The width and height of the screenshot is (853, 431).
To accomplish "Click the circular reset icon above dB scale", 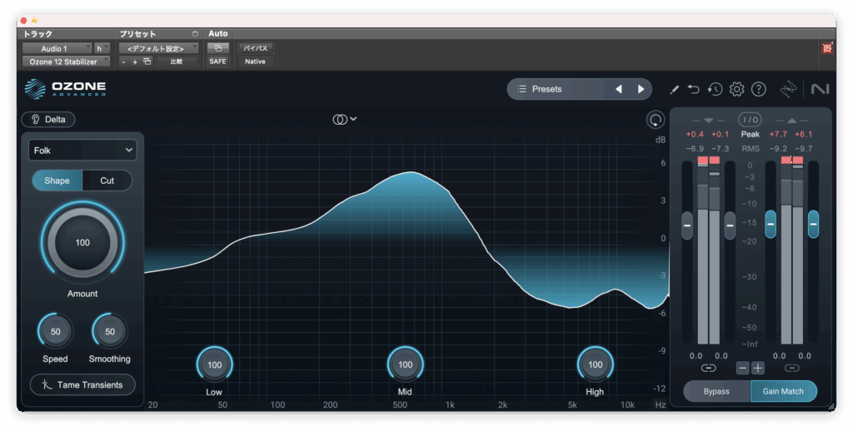I will [x=656, y=120].
